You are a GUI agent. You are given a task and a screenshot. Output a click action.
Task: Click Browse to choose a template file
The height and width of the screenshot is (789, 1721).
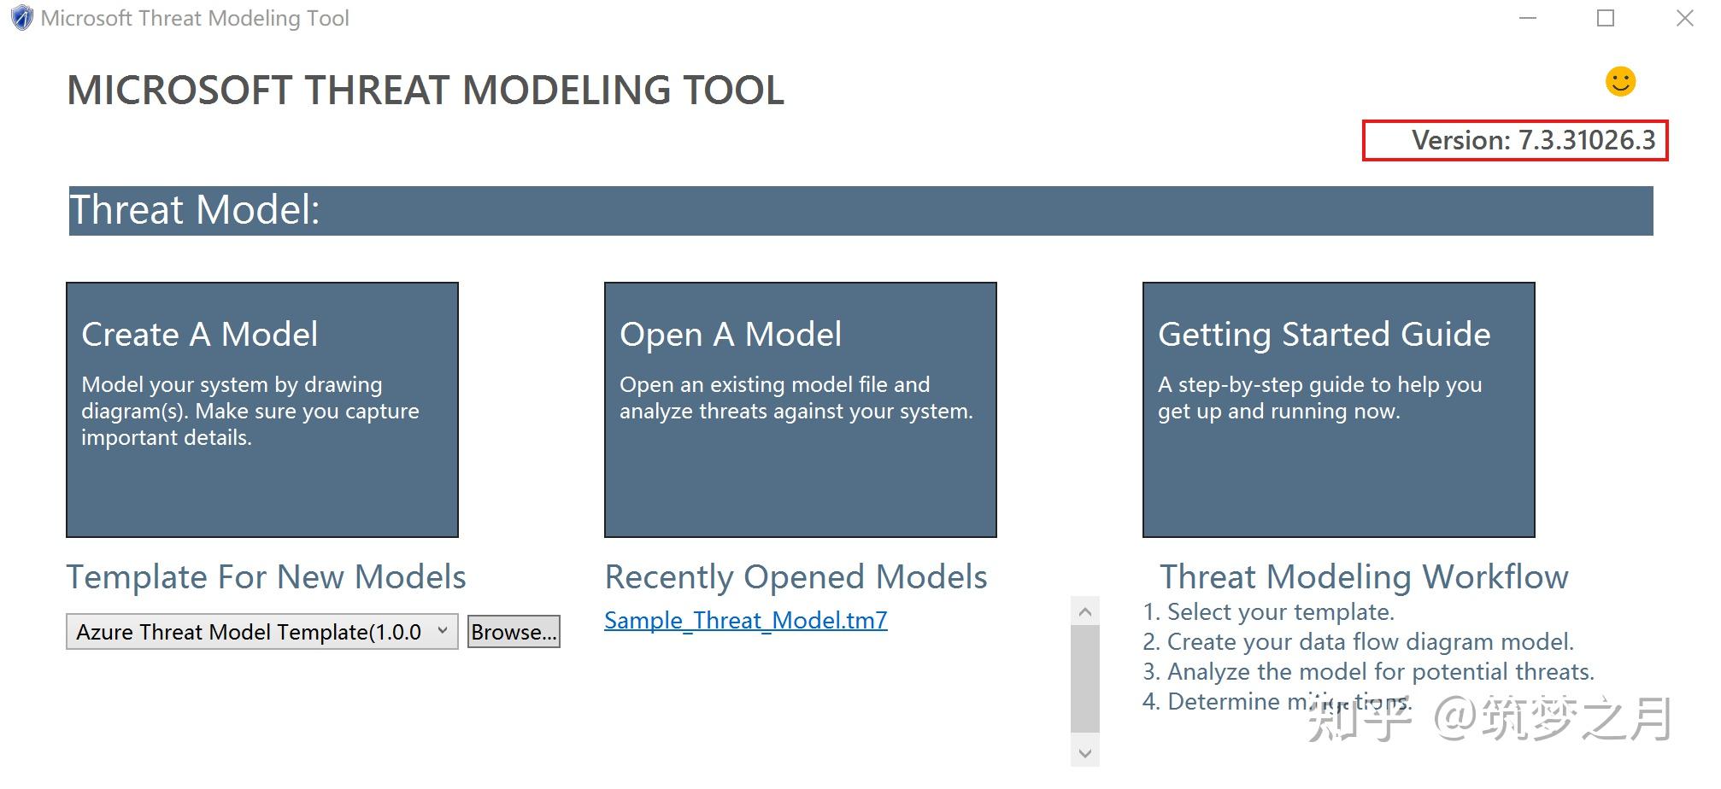click(x=513, y=632)
